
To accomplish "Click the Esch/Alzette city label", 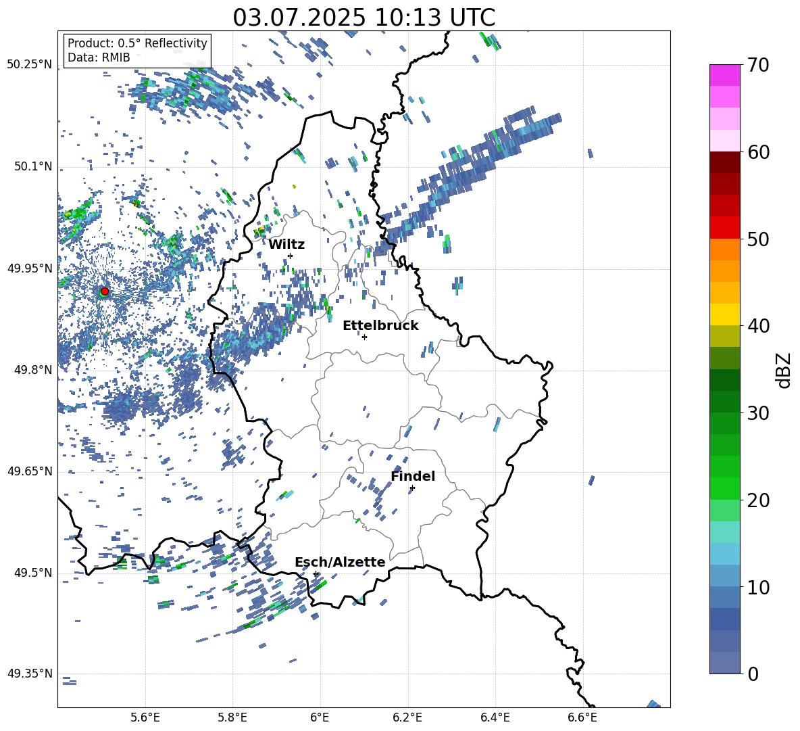I will click(340, 563).
